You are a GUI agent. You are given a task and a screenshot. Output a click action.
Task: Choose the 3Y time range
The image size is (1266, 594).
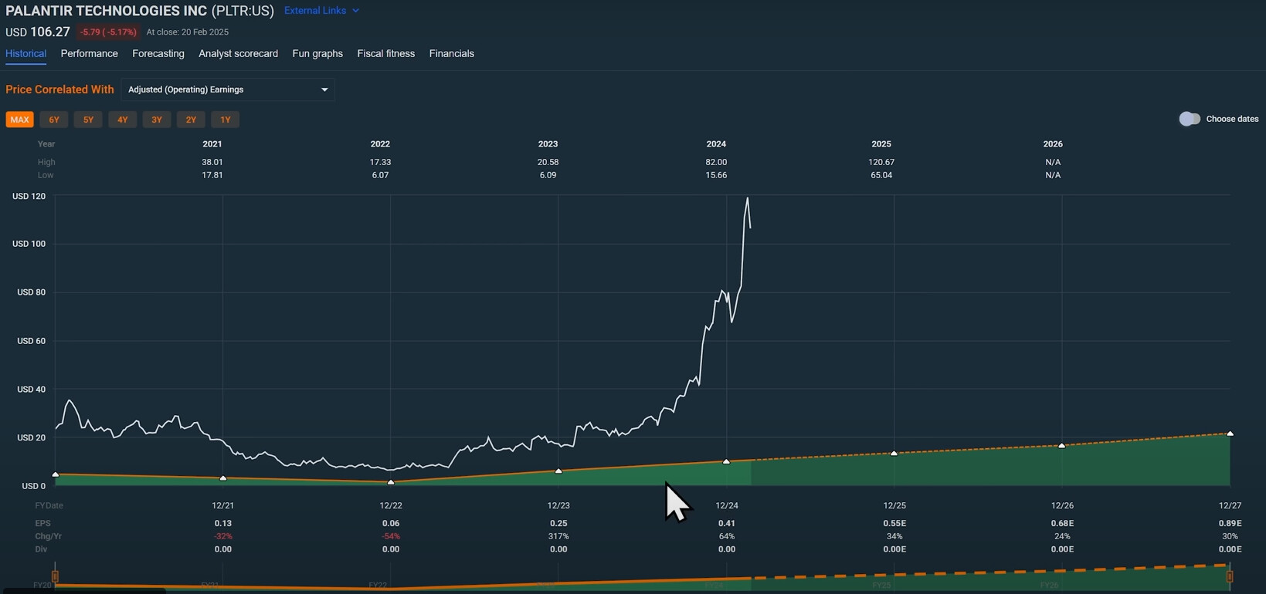157,120
